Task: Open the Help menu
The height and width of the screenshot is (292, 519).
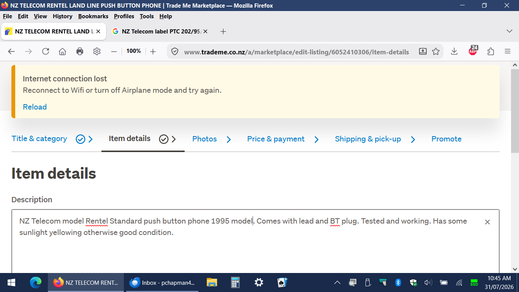Action: 166,16
